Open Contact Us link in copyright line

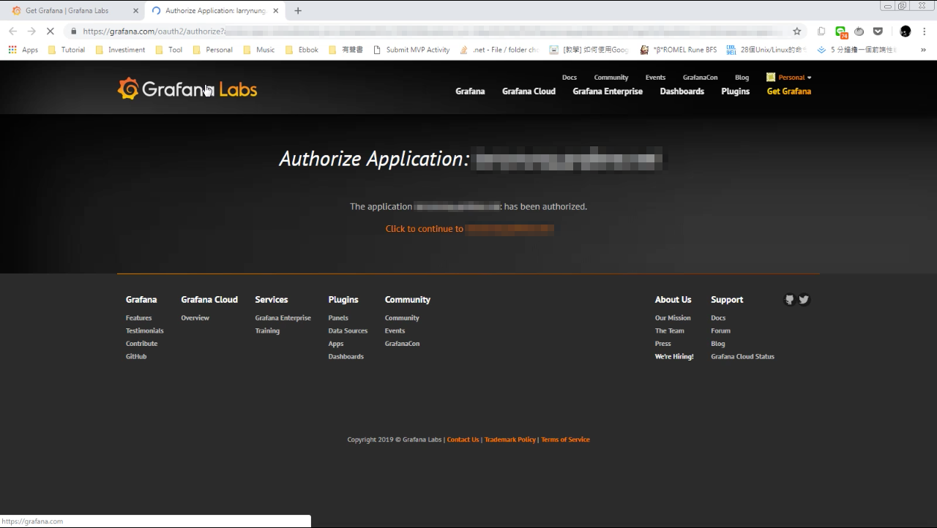click(463, 440)
